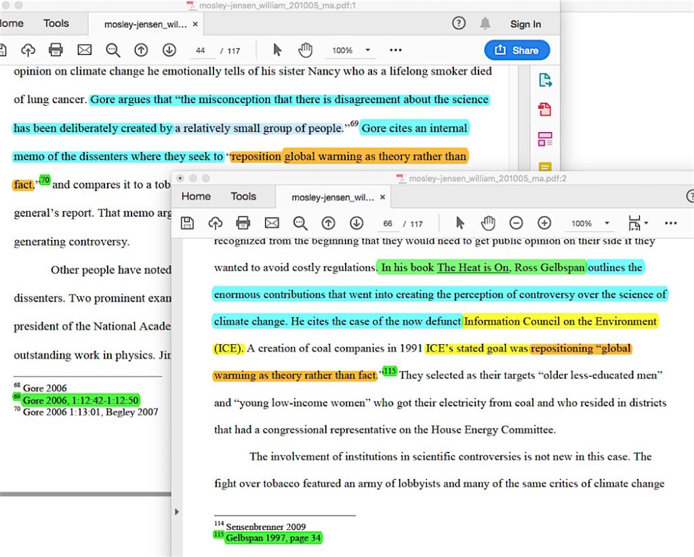Click the Export PDF icon in the right sidebar
Screen dimensions: 694x557
545,81
